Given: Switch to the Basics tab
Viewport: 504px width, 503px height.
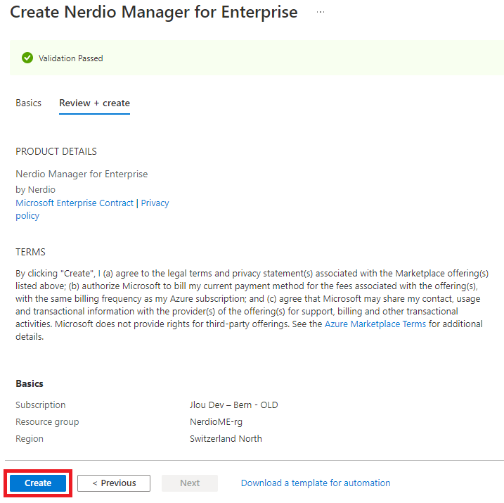Looking at the screenshot, I should tap(29, 103).
